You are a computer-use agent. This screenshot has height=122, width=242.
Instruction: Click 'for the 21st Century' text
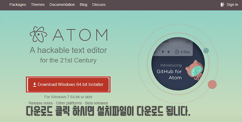click(68, 60)
